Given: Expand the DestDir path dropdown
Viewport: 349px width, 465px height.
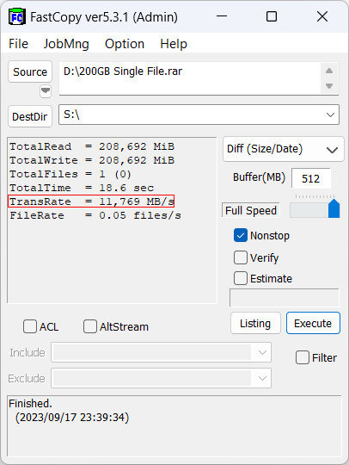Looking at the screenshot, I should [330, 115].
